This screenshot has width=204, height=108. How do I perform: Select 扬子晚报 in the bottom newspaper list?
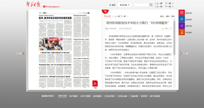click(x=73, y=96)
